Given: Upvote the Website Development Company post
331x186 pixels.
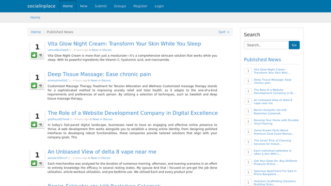Looking at the screenshot, I should pos(34,124).
